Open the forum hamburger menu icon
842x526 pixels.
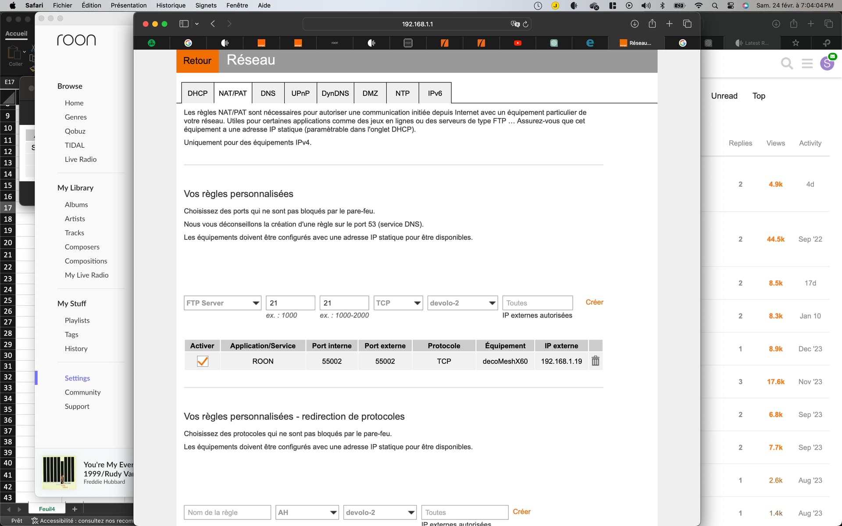coord(807,64)
